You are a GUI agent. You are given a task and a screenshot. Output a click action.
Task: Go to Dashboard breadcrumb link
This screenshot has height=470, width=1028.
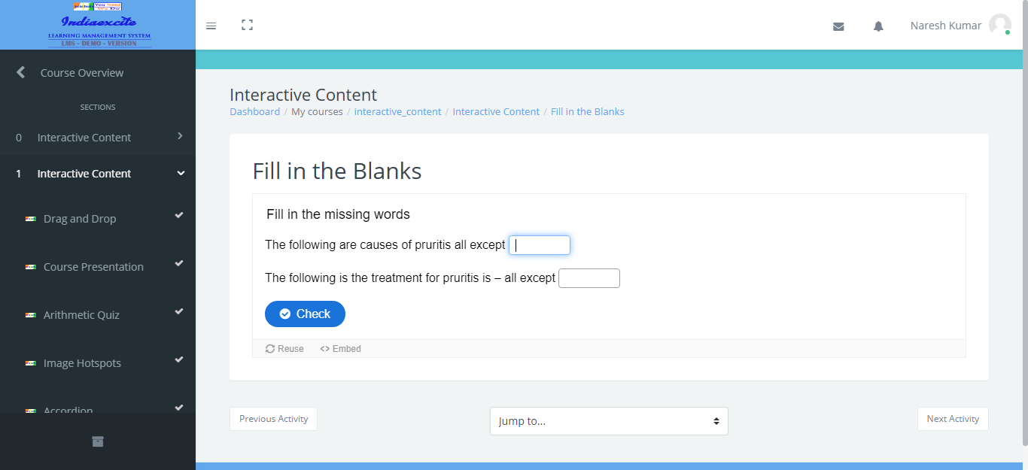click(x=254, y=112)
